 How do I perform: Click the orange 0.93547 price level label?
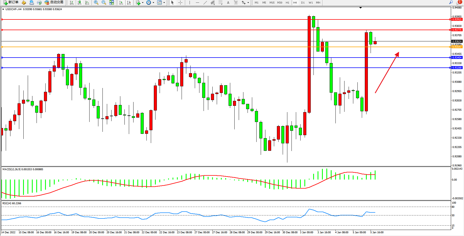(457, 47)
